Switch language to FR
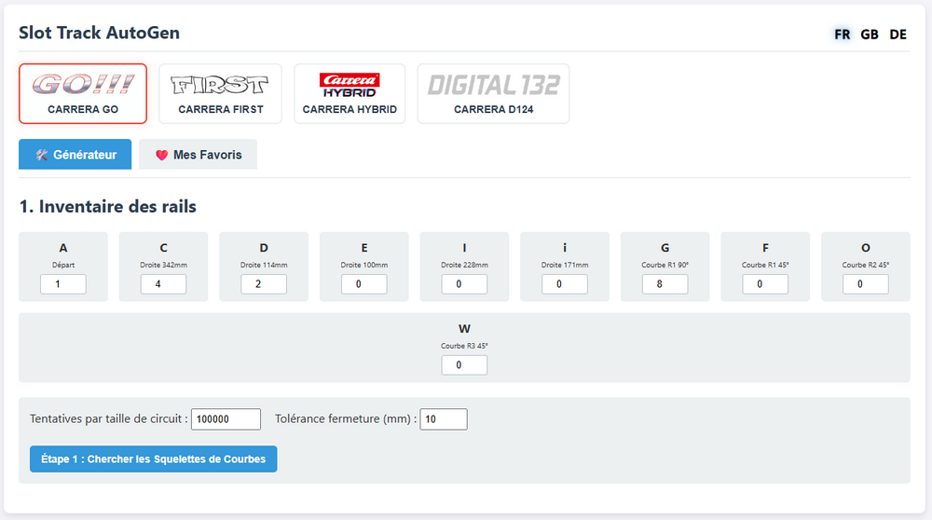Image resolution: width=932 pixels, height=520 pixels. pos(842,34)
